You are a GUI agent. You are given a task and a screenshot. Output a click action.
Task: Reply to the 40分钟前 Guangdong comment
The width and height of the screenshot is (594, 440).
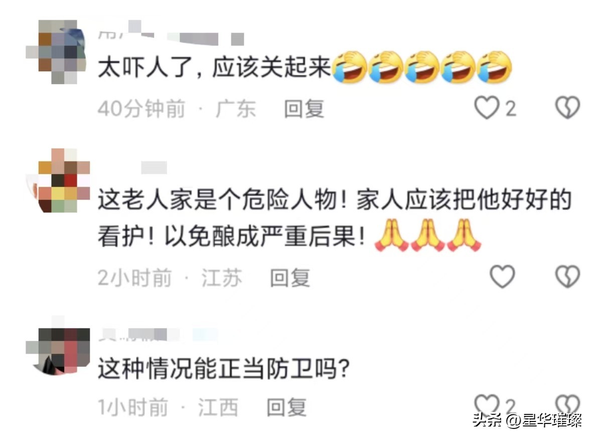click(x=304, y=109)
